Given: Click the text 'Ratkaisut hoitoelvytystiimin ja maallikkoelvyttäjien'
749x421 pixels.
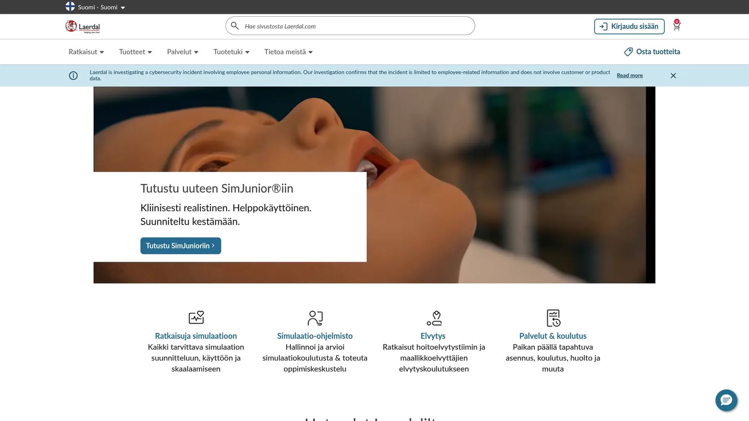Looking at the screenshot, I should [x=434, y=352].
